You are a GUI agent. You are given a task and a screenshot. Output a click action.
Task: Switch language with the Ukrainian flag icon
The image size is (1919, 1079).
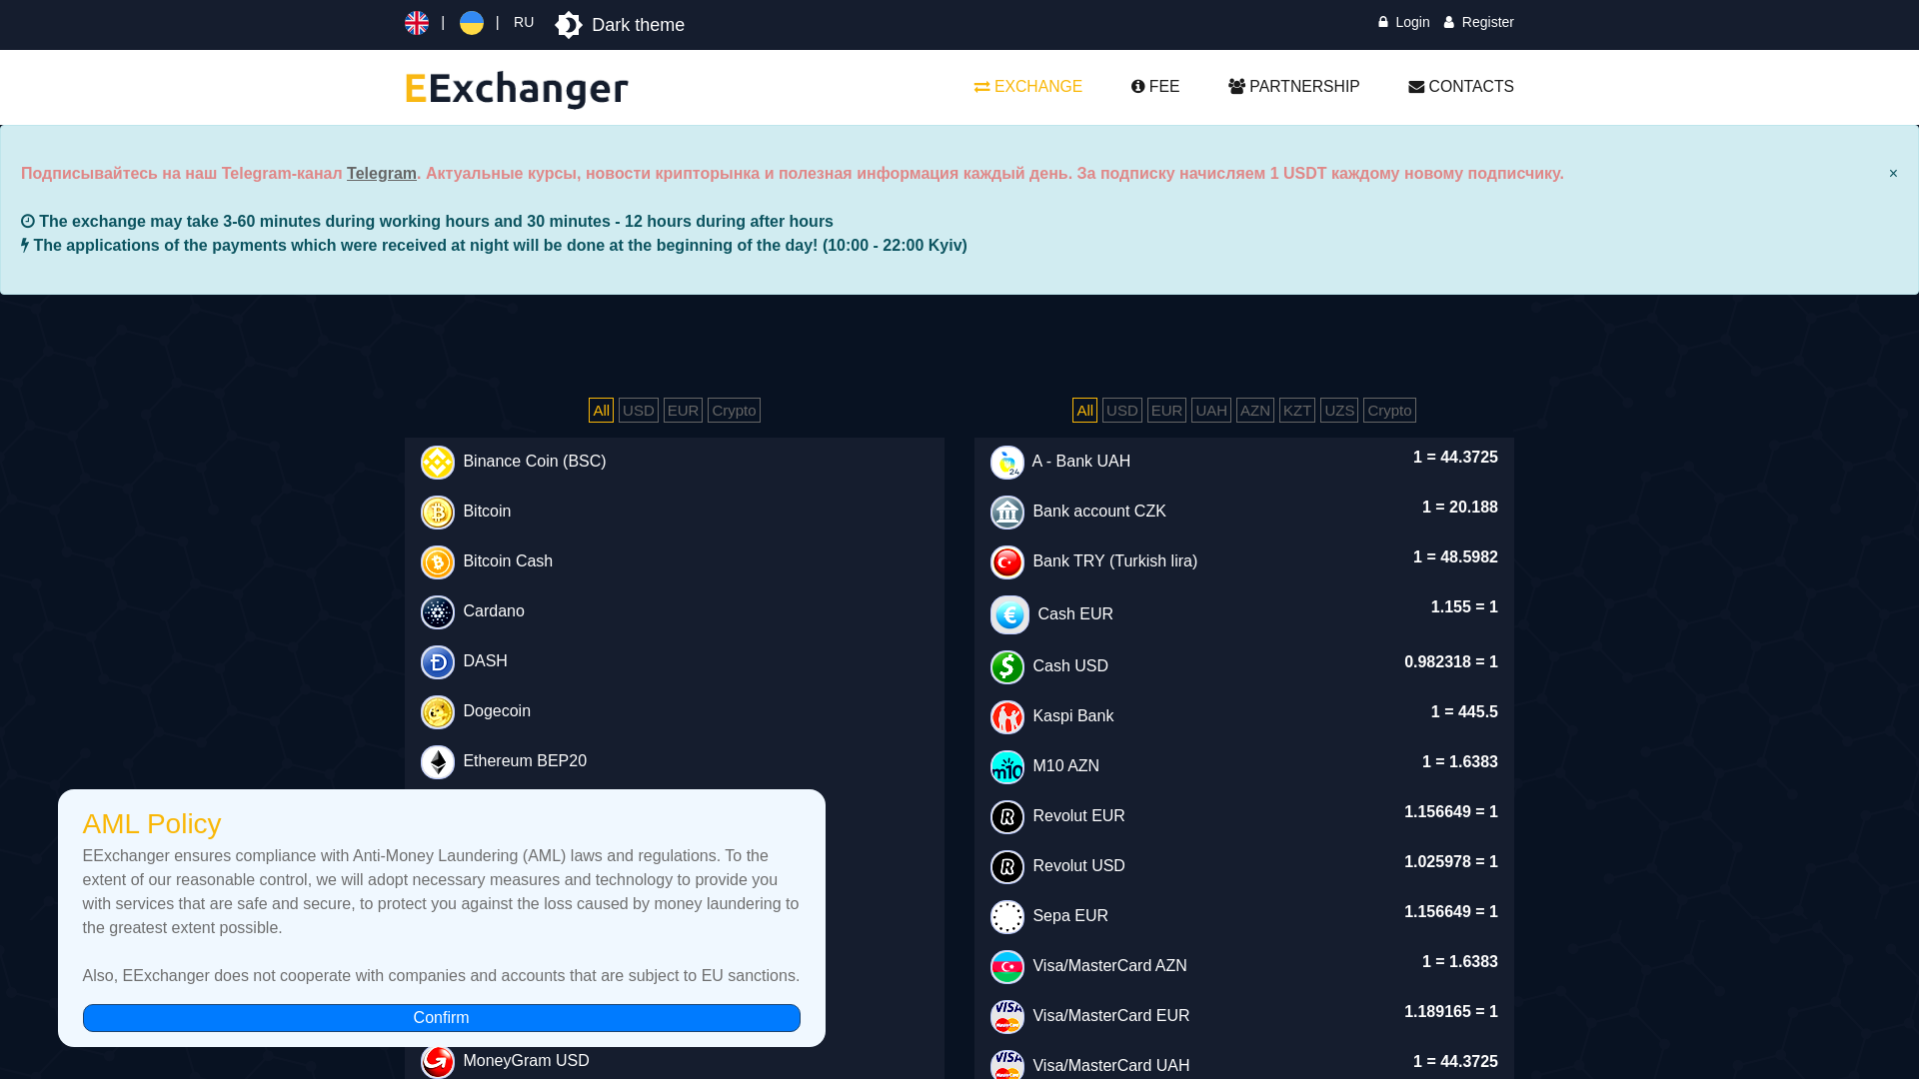[x=472, y=23]
